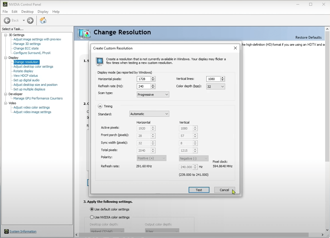Open the Display menu

43,12
